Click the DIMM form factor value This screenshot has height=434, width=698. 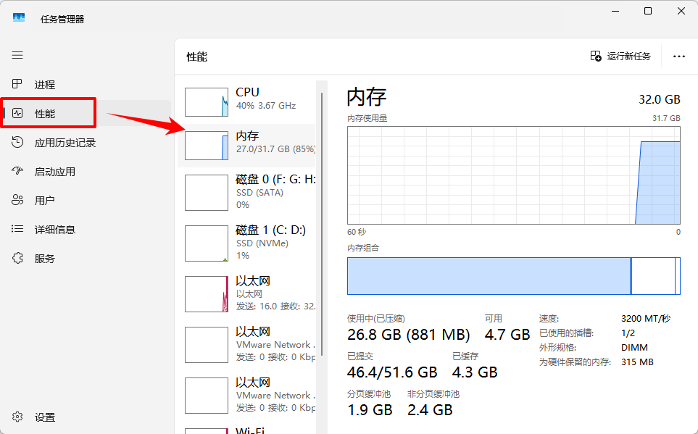point(634,347)
